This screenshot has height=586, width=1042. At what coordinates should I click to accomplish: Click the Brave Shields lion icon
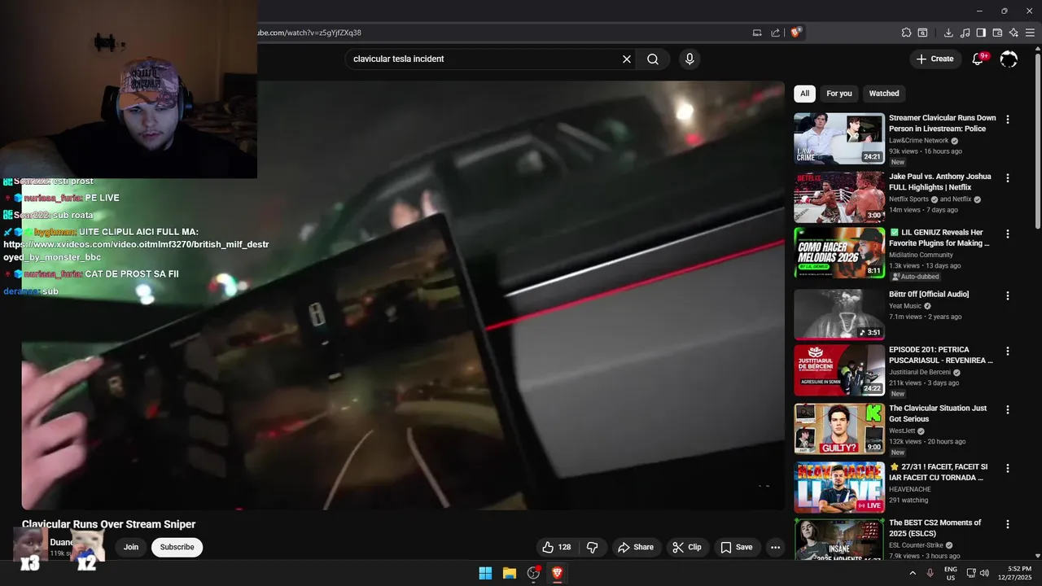pos(796,33)
